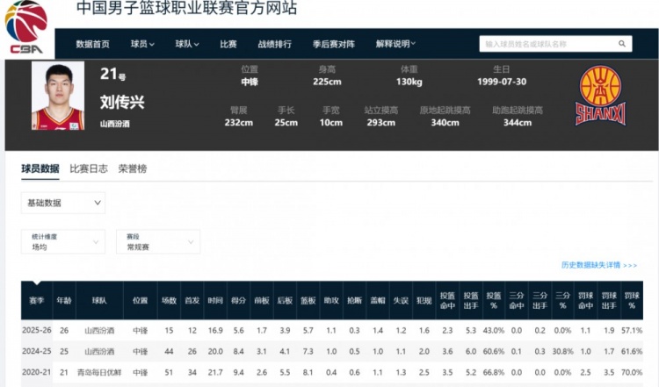The height and width of the screenshot is (387, 659).
Task: Open 数据首页 in navigation bar
Action: point(93,44)
